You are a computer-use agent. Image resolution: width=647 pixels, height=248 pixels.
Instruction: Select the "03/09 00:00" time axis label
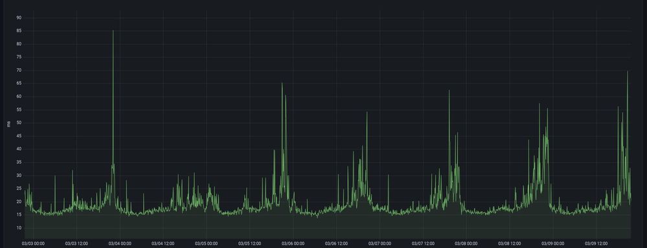pyautogui.click(x=553, y=244)
